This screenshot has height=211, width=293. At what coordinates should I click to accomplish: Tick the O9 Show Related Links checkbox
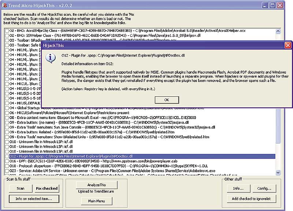coord(7,137)
